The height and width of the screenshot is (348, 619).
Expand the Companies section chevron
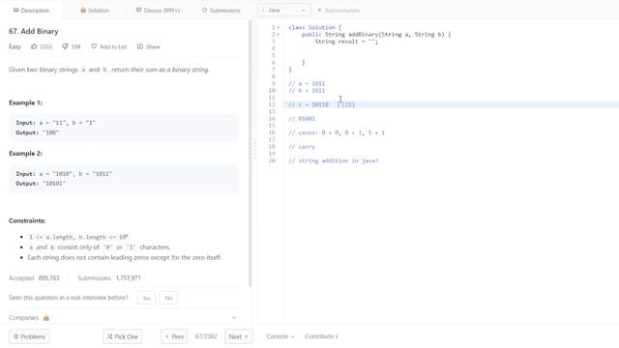[234, 318]
